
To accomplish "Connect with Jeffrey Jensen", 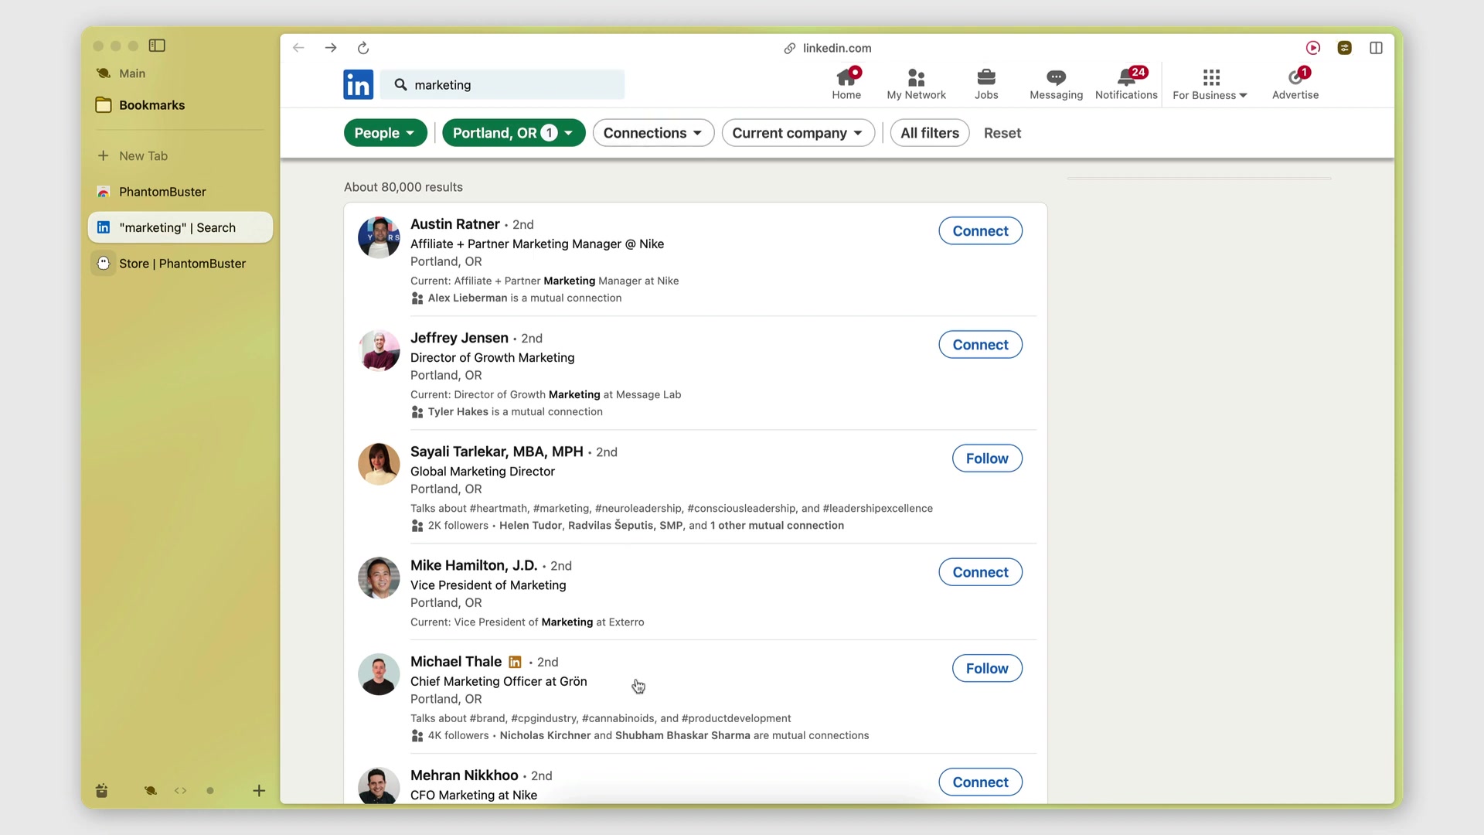I will click(x=980, y=345).
